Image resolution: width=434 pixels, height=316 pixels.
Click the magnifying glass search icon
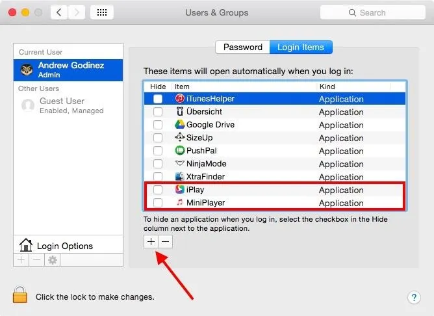352,13
